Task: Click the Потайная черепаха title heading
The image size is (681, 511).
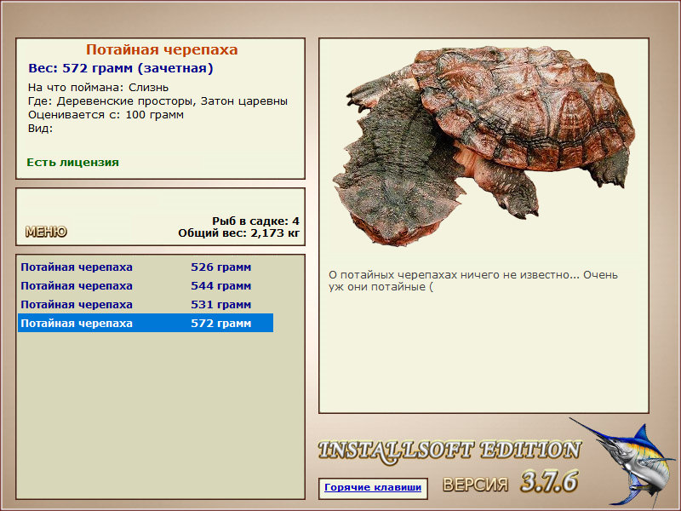Action: point(162,49)
